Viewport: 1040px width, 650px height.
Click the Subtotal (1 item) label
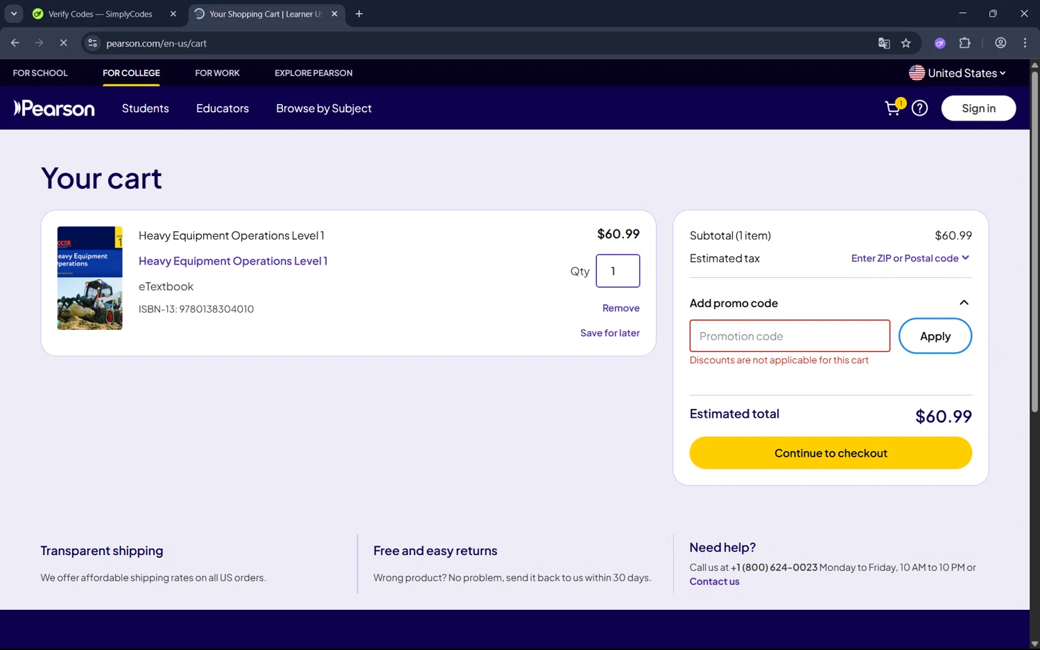[x=730, y=236]
